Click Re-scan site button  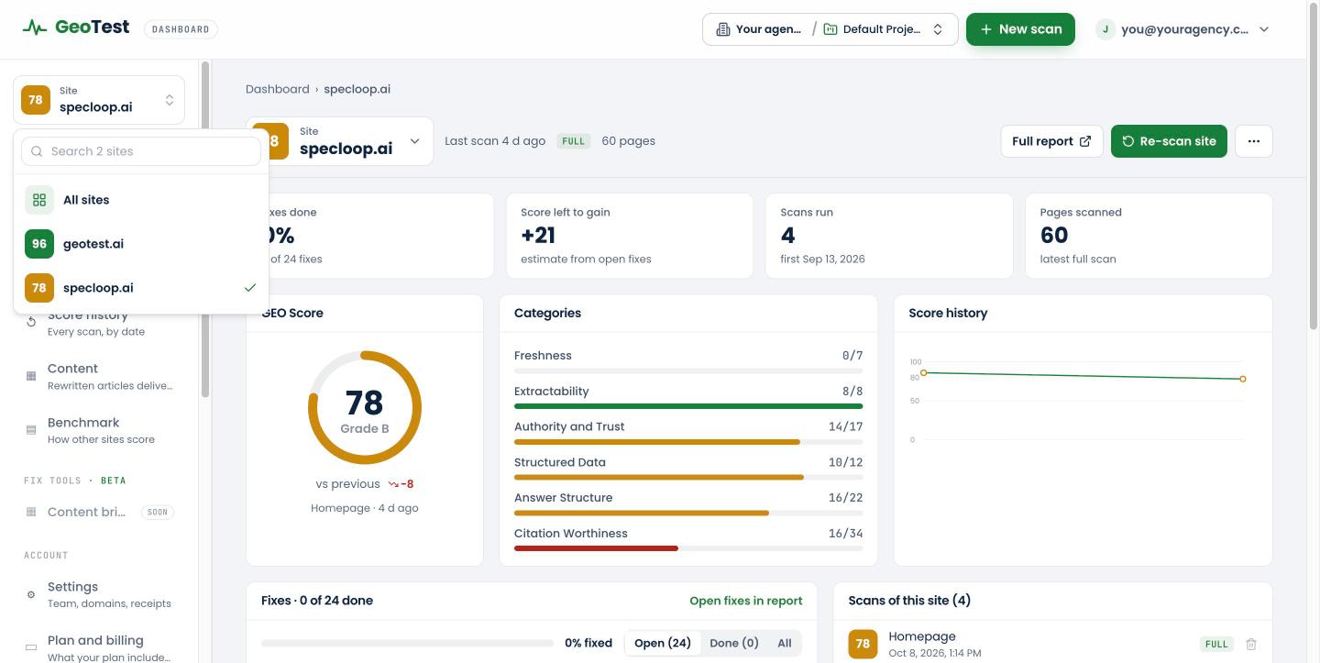pos(1169,141)
